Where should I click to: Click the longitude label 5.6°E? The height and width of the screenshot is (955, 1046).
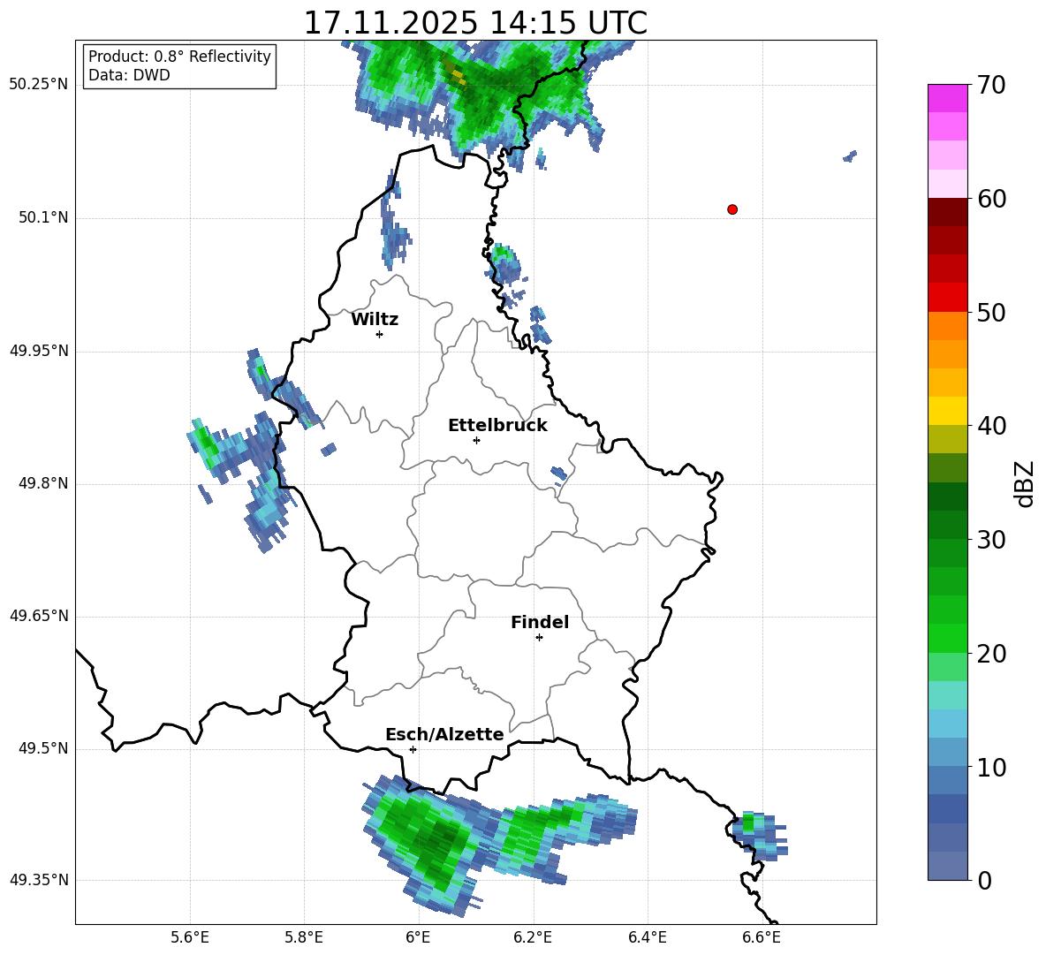(190, 937)
